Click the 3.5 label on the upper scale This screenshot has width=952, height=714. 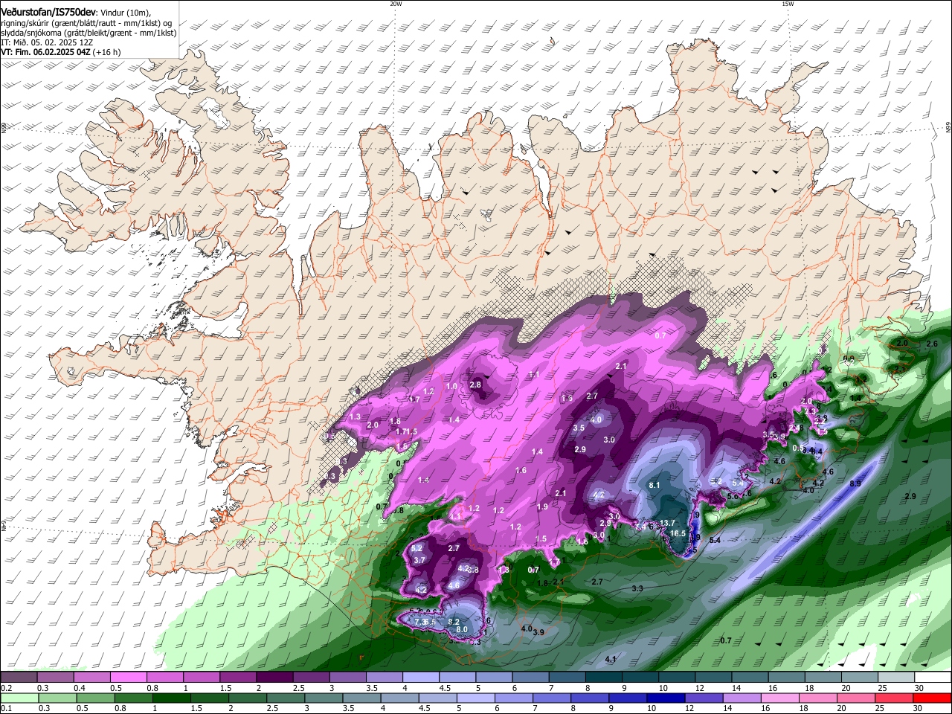click(371, 688)
